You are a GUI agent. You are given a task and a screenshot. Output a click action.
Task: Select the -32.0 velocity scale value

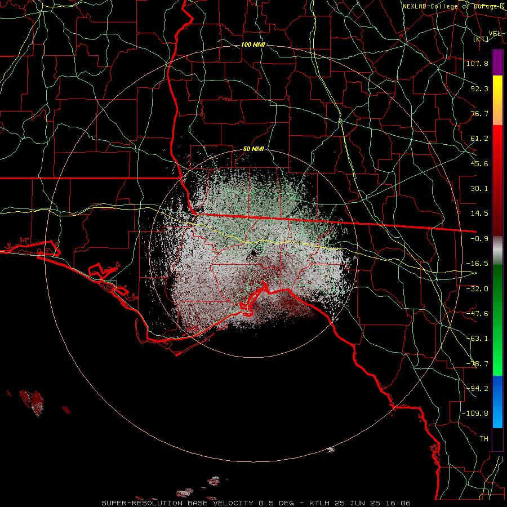click(x=477, y=289)
